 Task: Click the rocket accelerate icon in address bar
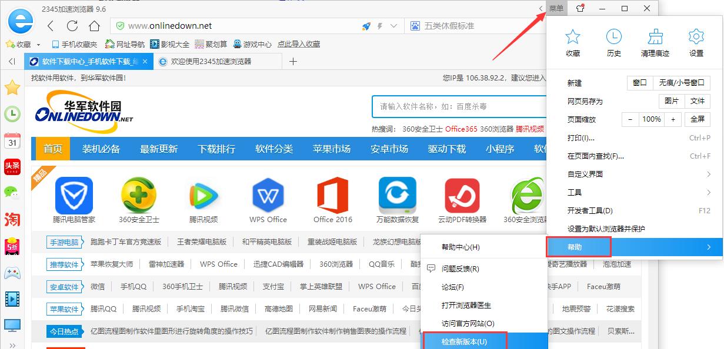(366, 26)
